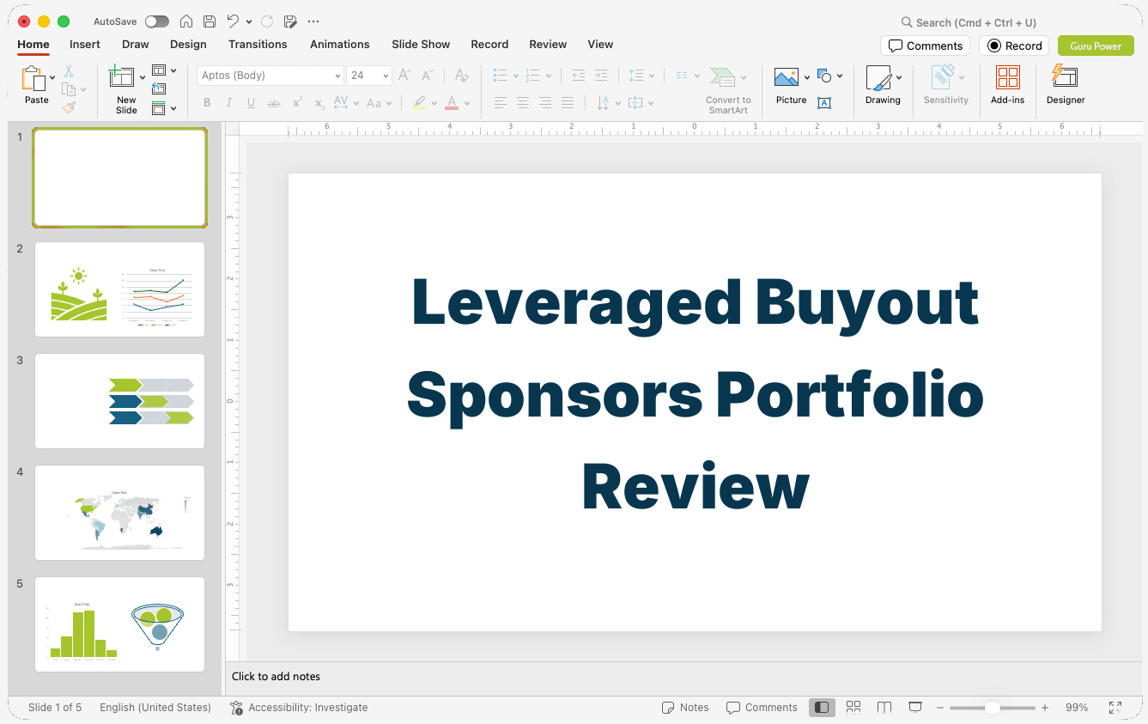The width and height of the screenshot is (1148, 724).
Task: Open the Section dropdown
Action: pyautogui.click(x=164, y=108)
